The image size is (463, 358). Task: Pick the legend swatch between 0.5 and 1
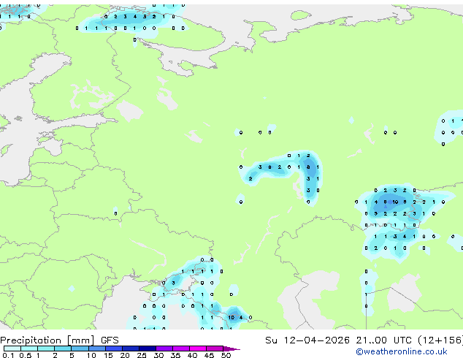29,349
